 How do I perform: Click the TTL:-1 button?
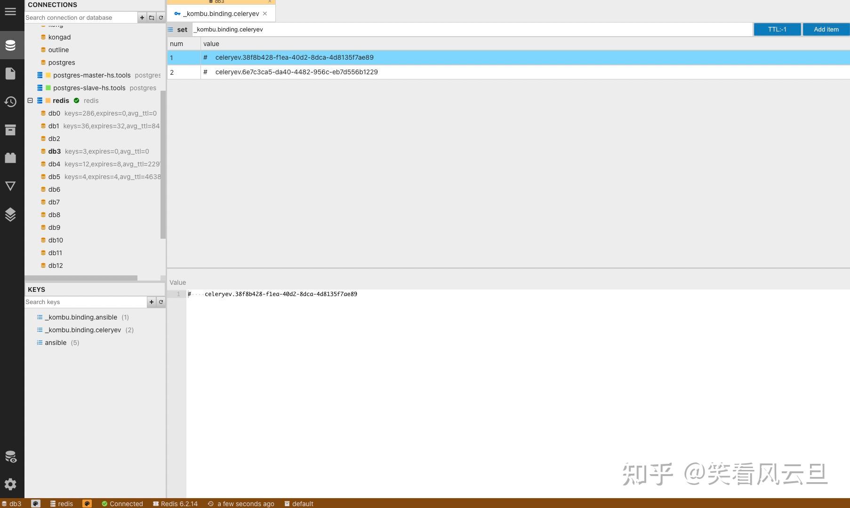[x=777, y=29]
